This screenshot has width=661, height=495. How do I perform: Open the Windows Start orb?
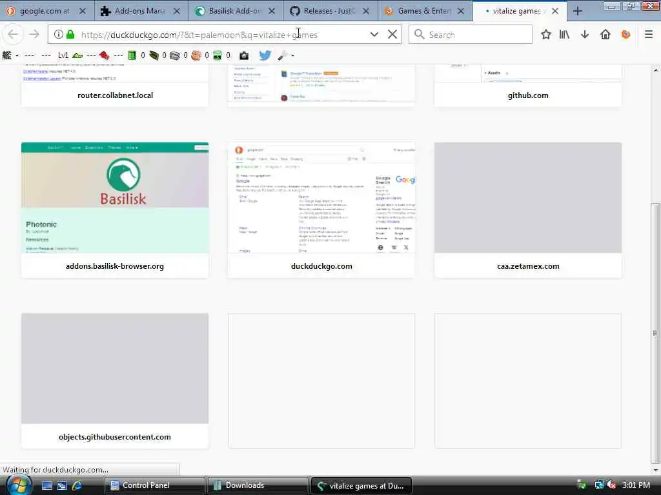coord(17,485)
